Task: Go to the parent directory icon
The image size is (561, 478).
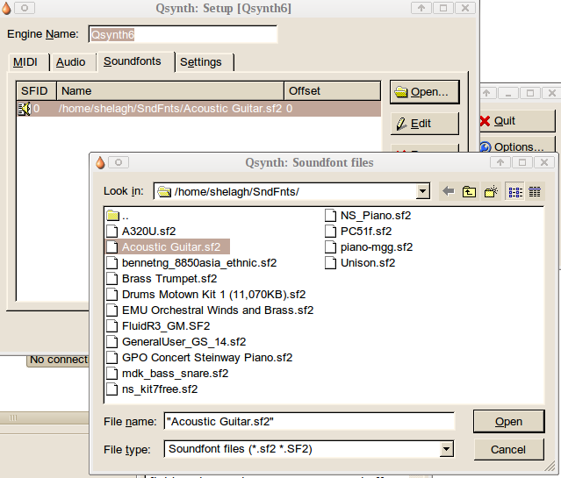Action: pos(469,191)
